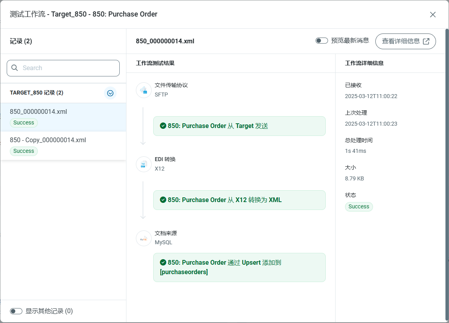The image size is (449, 323).
Task: Click green checkmark on X12 to XML step
Action: click(x=163, y=200)
